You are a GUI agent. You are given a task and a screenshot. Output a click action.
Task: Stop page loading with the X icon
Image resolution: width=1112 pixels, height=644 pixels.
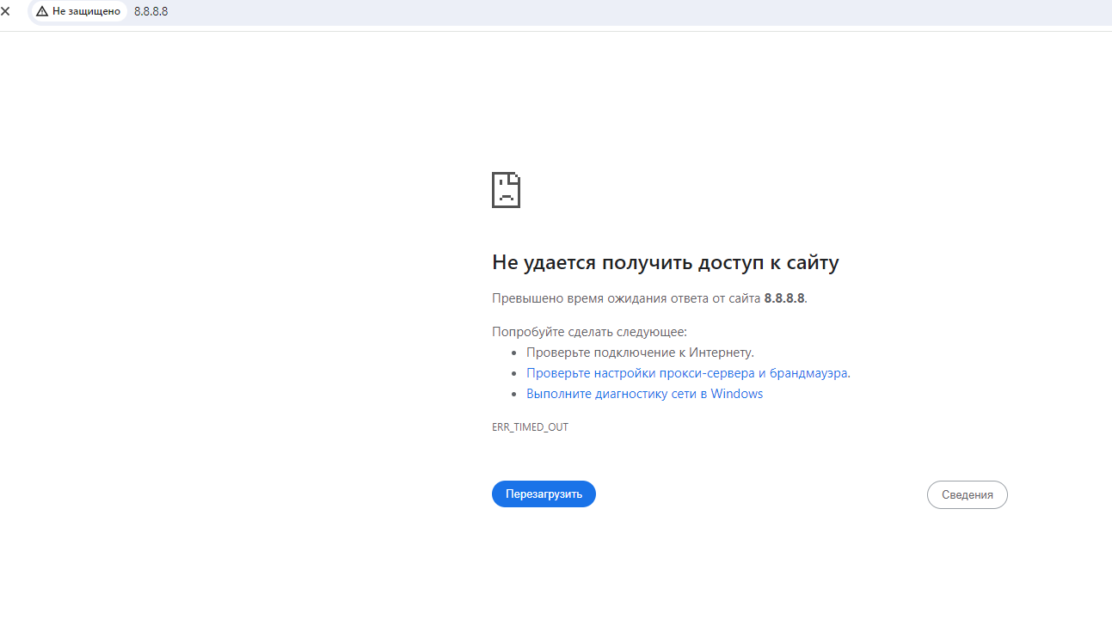pos(5,11)
